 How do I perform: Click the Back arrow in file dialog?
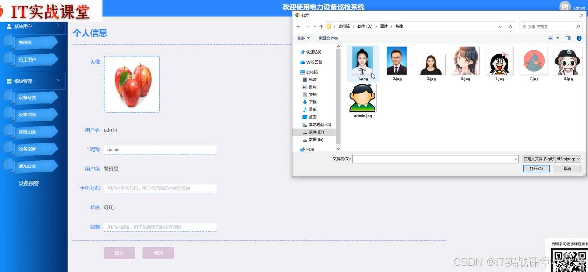298,27
